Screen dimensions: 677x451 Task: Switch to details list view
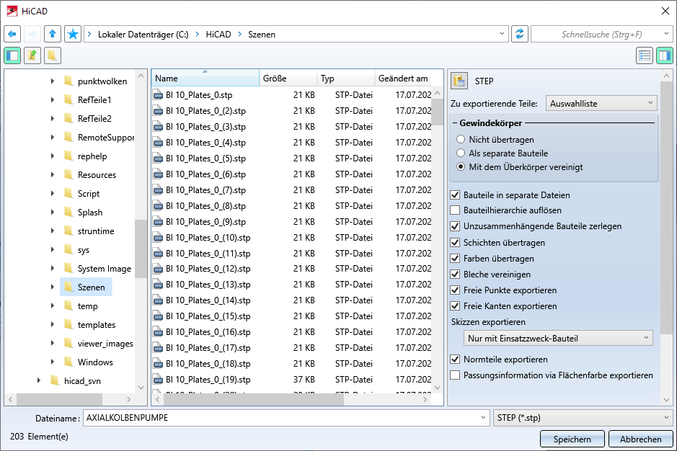coord(645,55)
